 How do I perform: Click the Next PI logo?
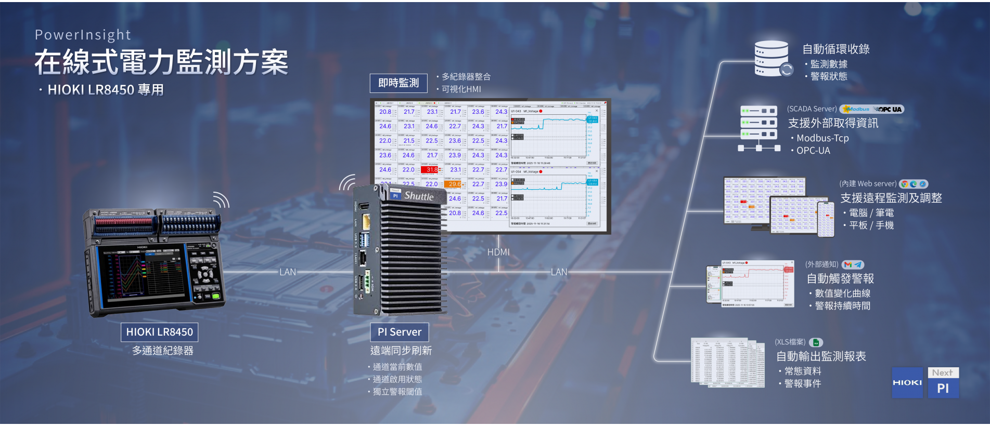[x=943, y=383]
